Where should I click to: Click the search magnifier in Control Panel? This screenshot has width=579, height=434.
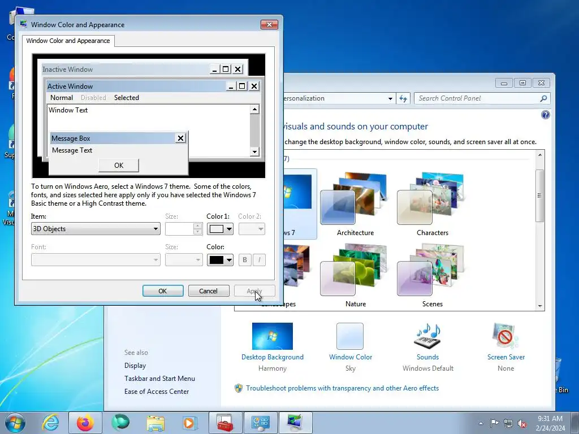point(543,98)
